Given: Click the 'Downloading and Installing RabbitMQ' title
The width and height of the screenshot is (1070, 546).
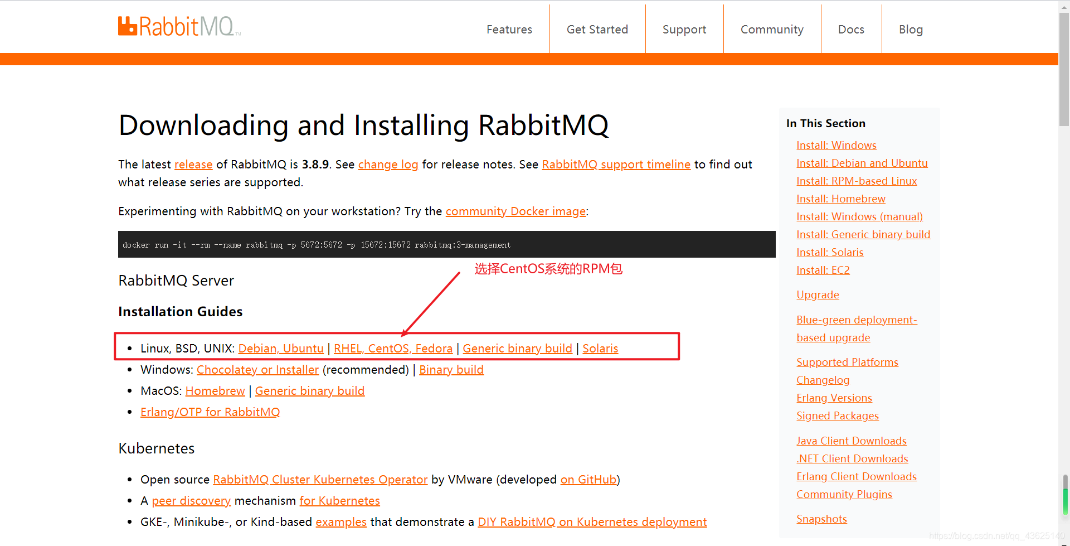Looking at the screenshot, I should 363,125.
